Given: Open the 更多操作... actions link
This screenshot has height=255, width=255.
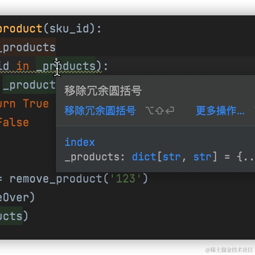Looking at the screenshot, I should 220,110.
